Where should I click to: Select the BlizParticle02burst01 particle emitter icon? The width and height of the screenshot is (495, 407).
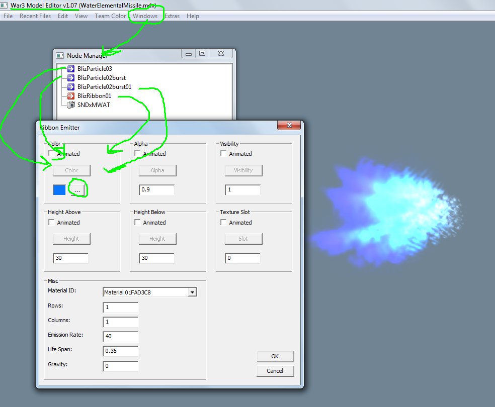click(x=71, y=87)
